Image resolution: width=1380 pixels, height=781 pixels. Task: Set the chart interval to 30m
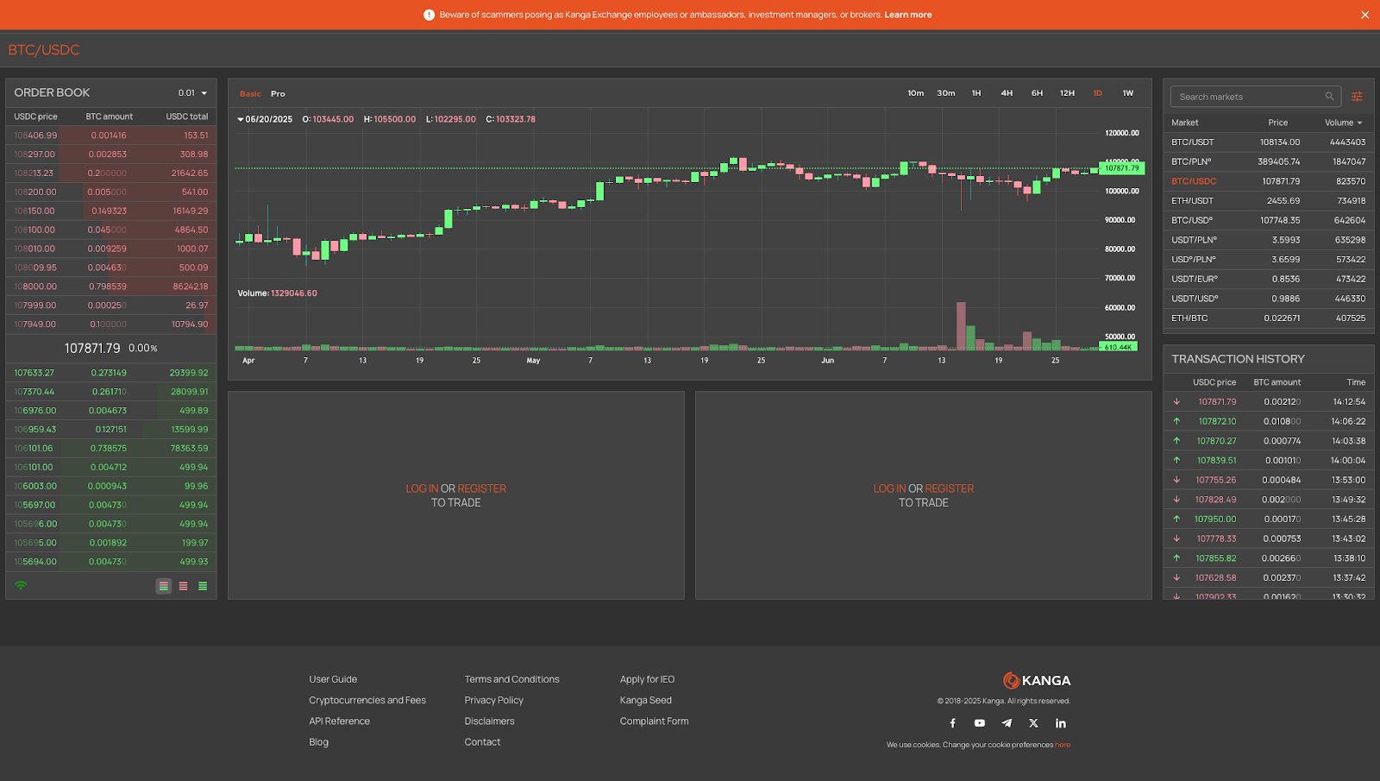946,93
